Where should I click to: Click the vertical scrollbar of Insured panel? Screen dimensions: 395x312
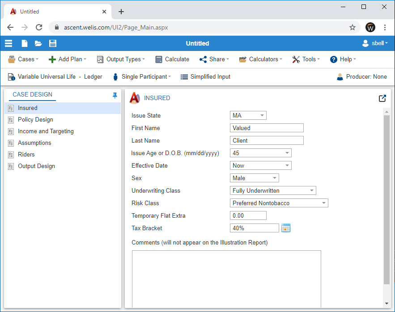(387, 199)
